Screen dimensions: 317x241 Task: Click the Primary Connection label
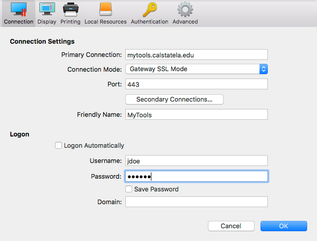click(x=91, y=54)
